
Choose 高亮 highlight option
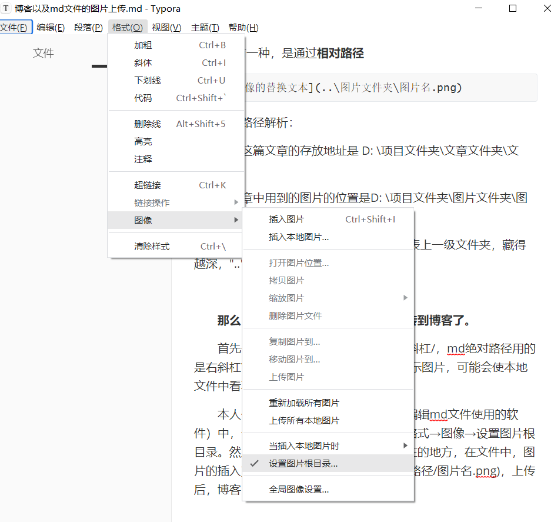point(176,141)
